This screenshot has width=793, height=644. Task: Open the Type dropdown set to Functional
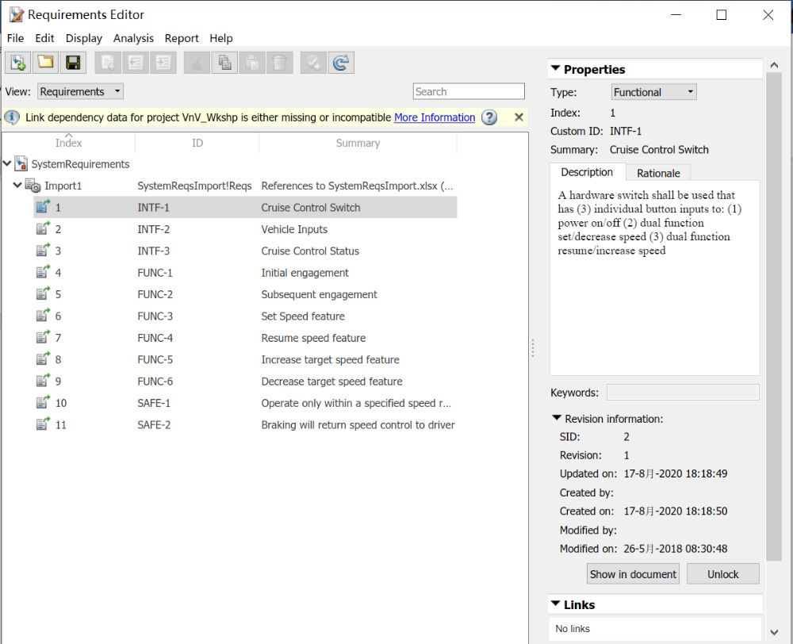coord(653,92)
